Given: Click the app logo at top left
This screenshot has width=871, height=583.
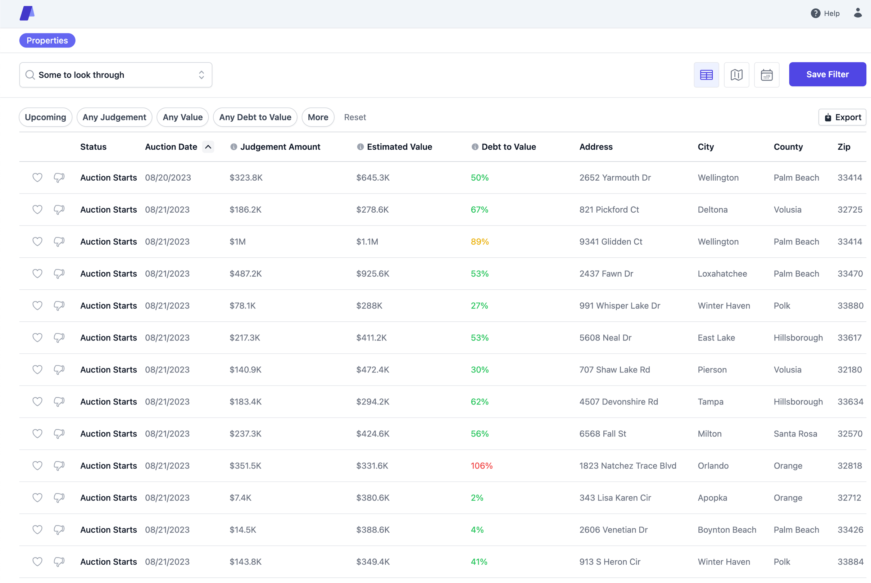Looking at the screenshot, I should (27, 13).
